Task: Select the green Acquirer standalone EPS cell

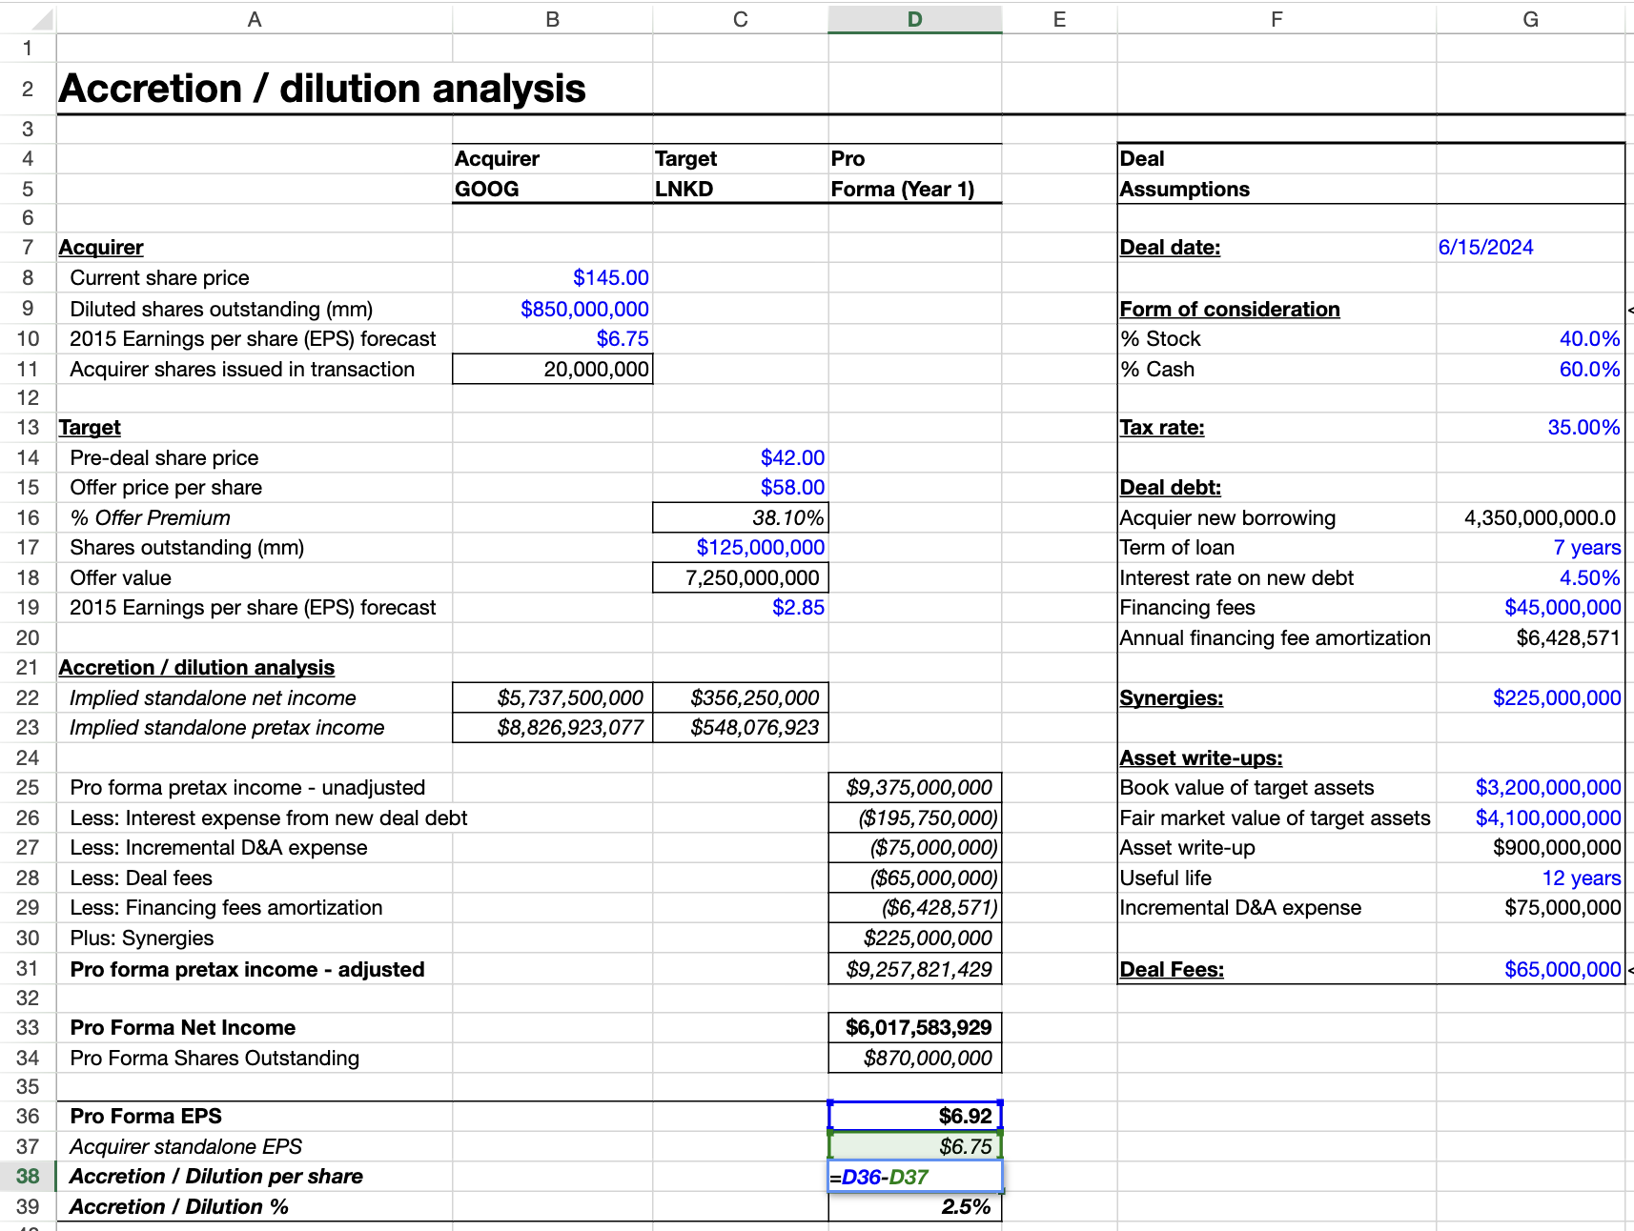Action: click(x=914, y=1146)
